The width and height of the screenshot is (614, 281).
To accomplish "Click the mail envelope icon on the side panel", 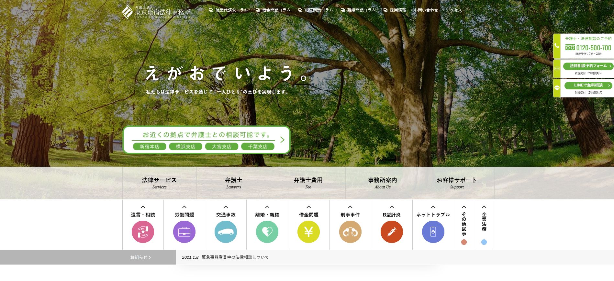I will (x=557, y=68).
